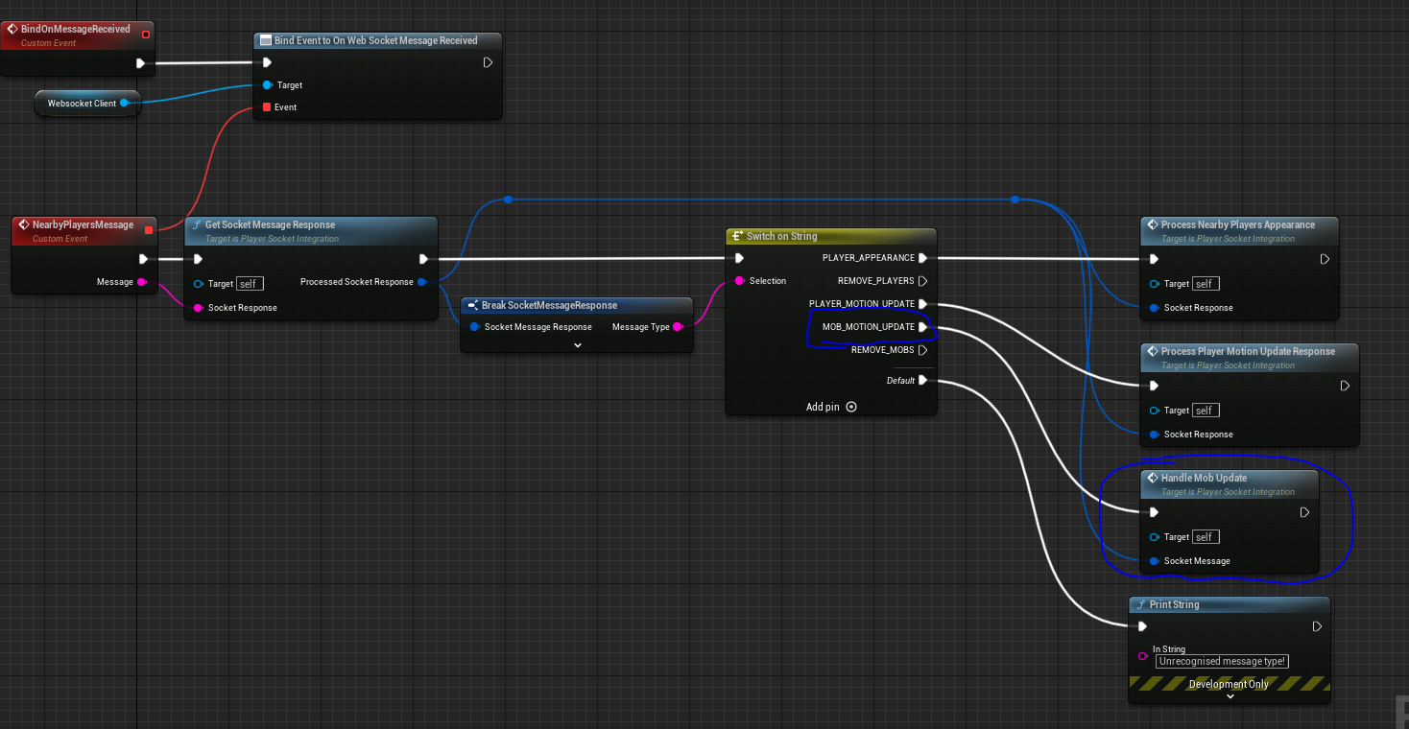Select the Websocket Client variable node
The image size is (1409, 729).
pos(87,104)
